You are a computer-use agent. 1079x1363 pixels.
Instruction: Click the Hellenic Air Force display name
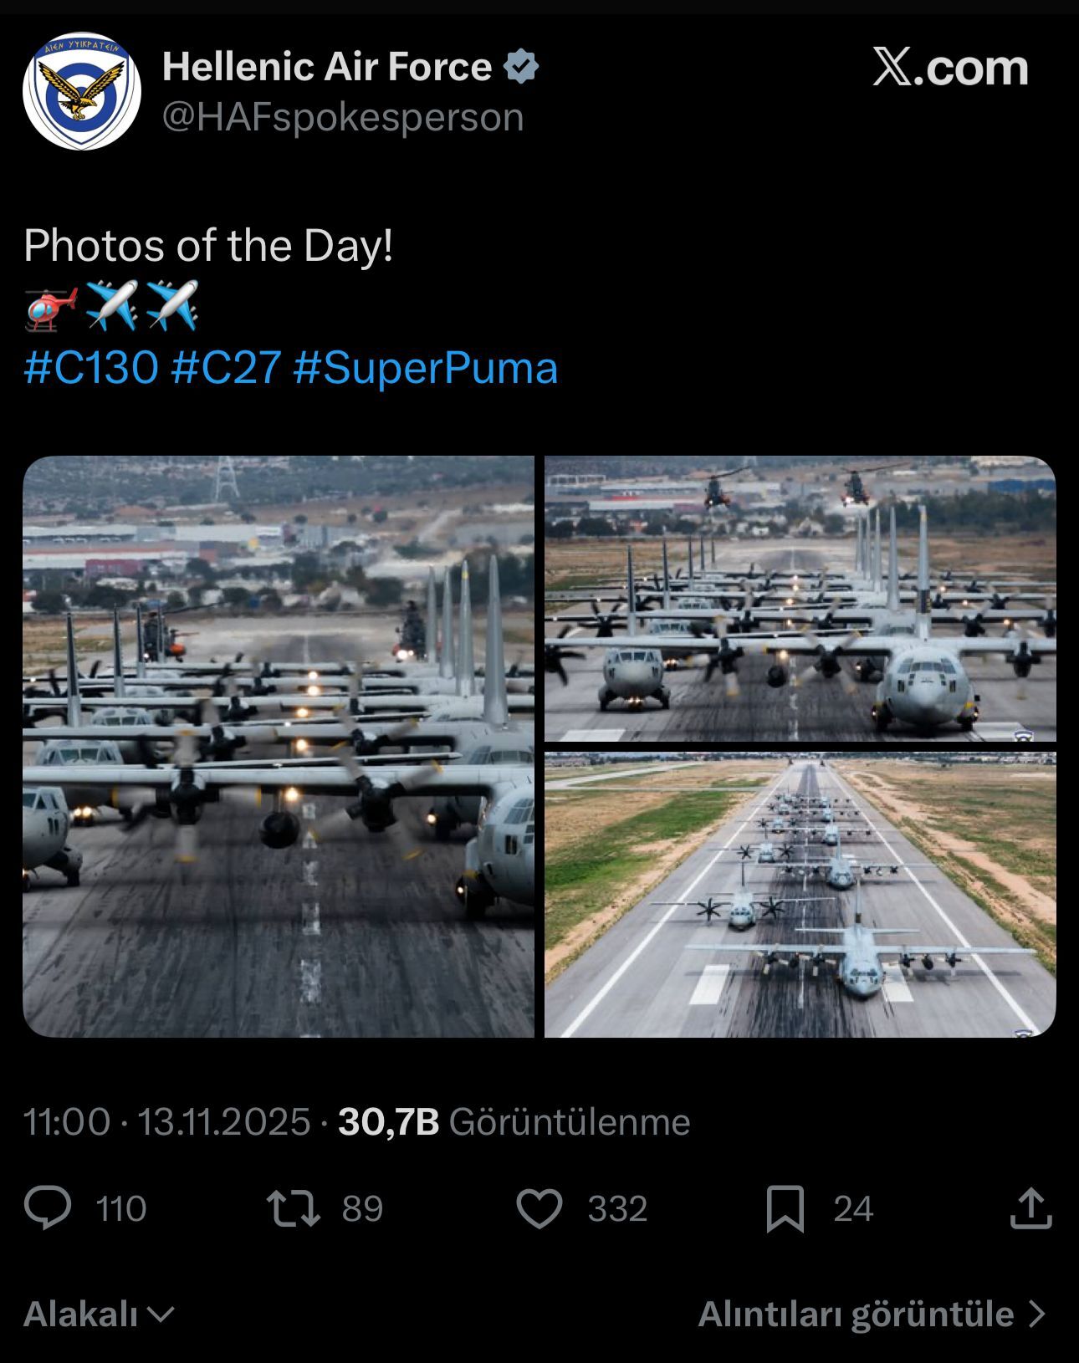[327, 67]
